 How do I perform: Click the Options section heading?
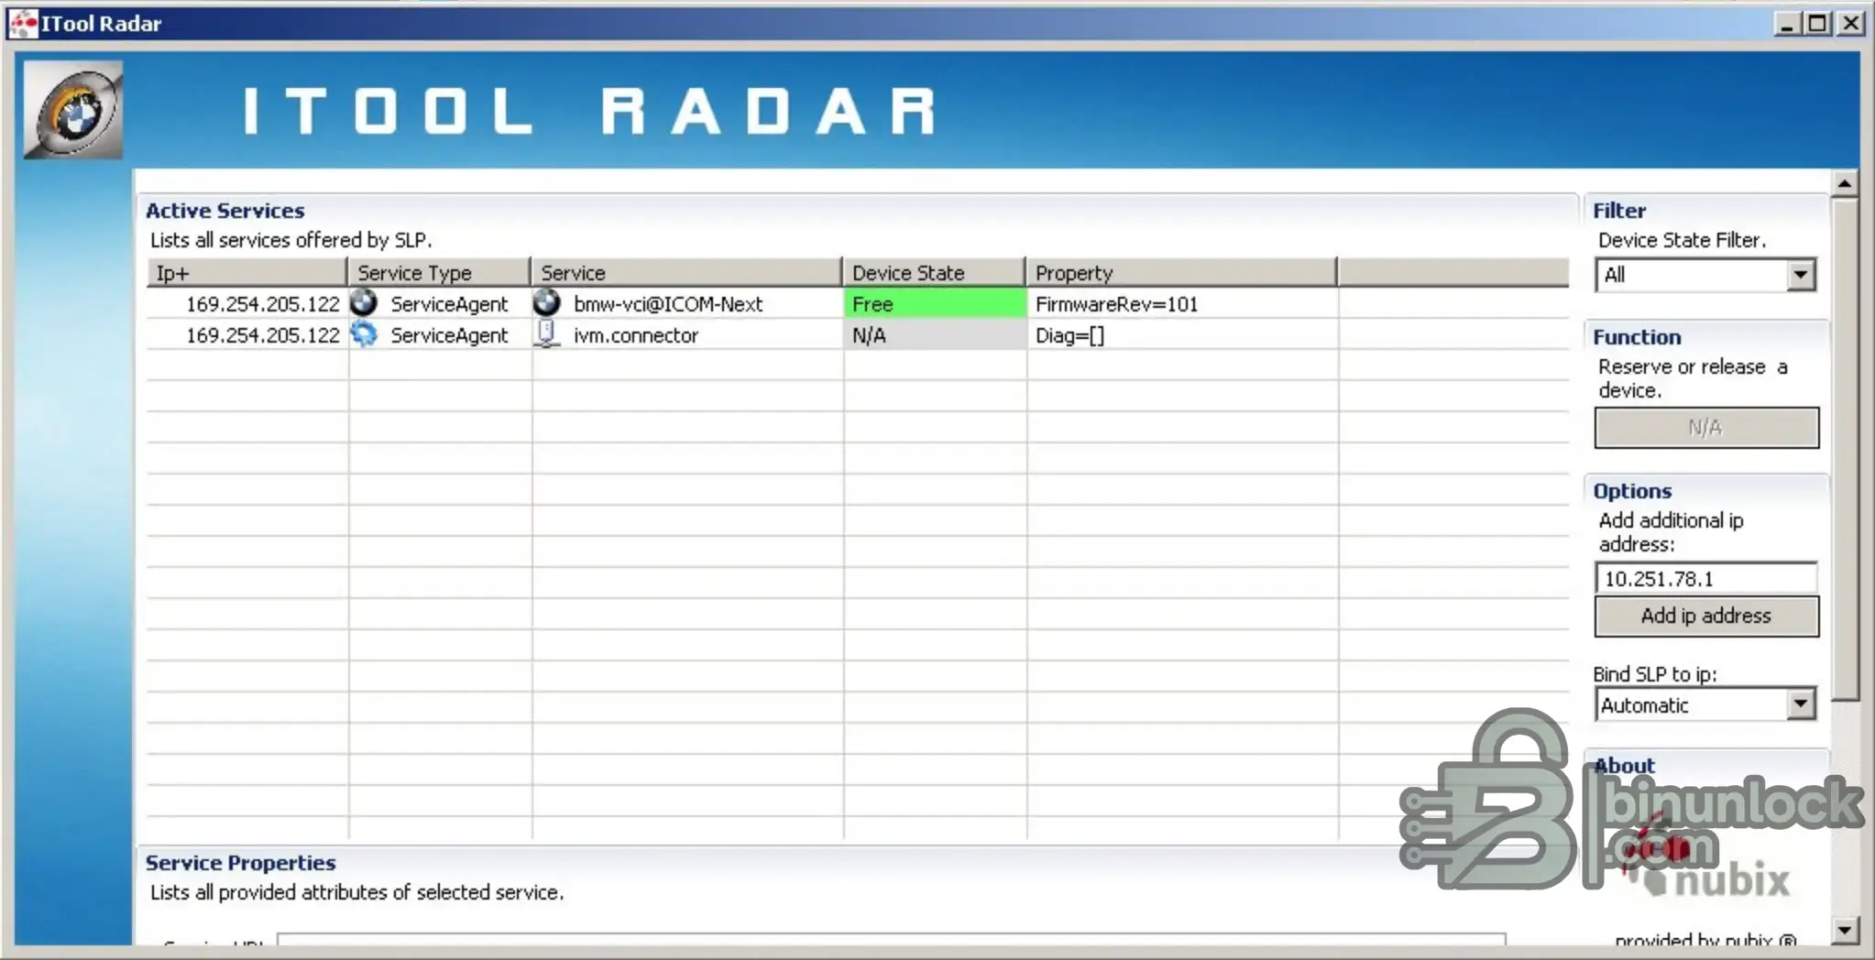(1632, 490)
